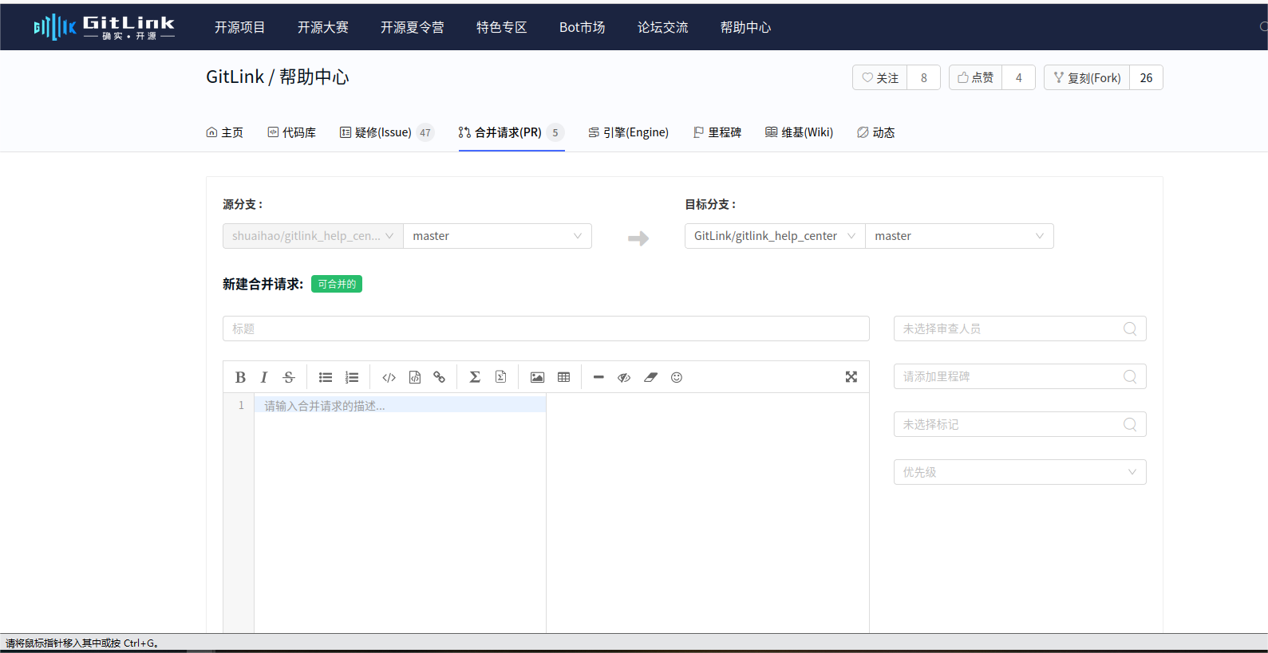Open the 请添加里程碑 milestone selector

point(1020,376)
